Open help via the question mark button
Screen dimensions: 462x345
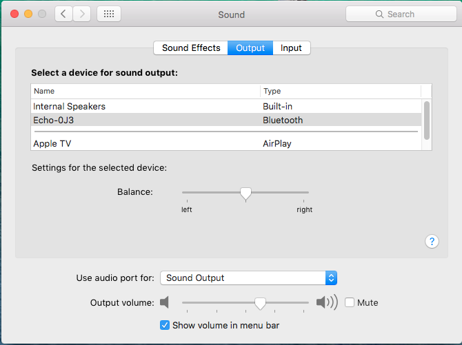pos(432,242)
